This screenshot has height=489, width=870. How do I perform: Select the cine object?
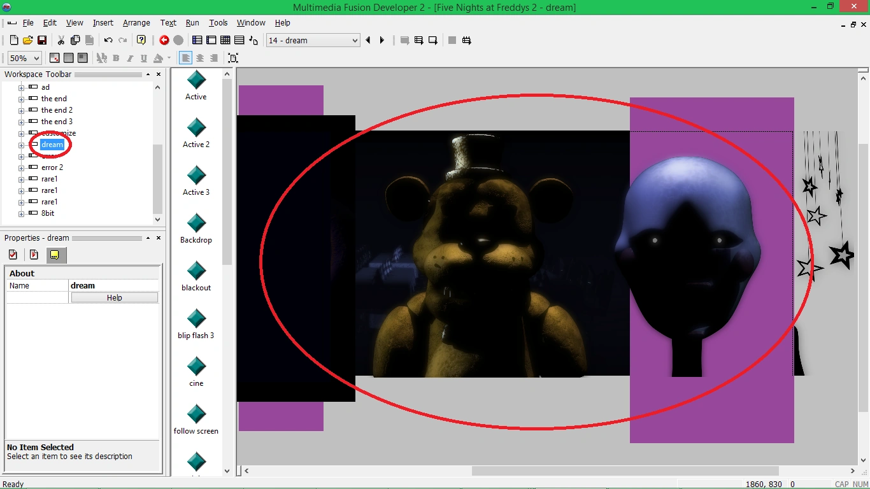click(196, 372)
